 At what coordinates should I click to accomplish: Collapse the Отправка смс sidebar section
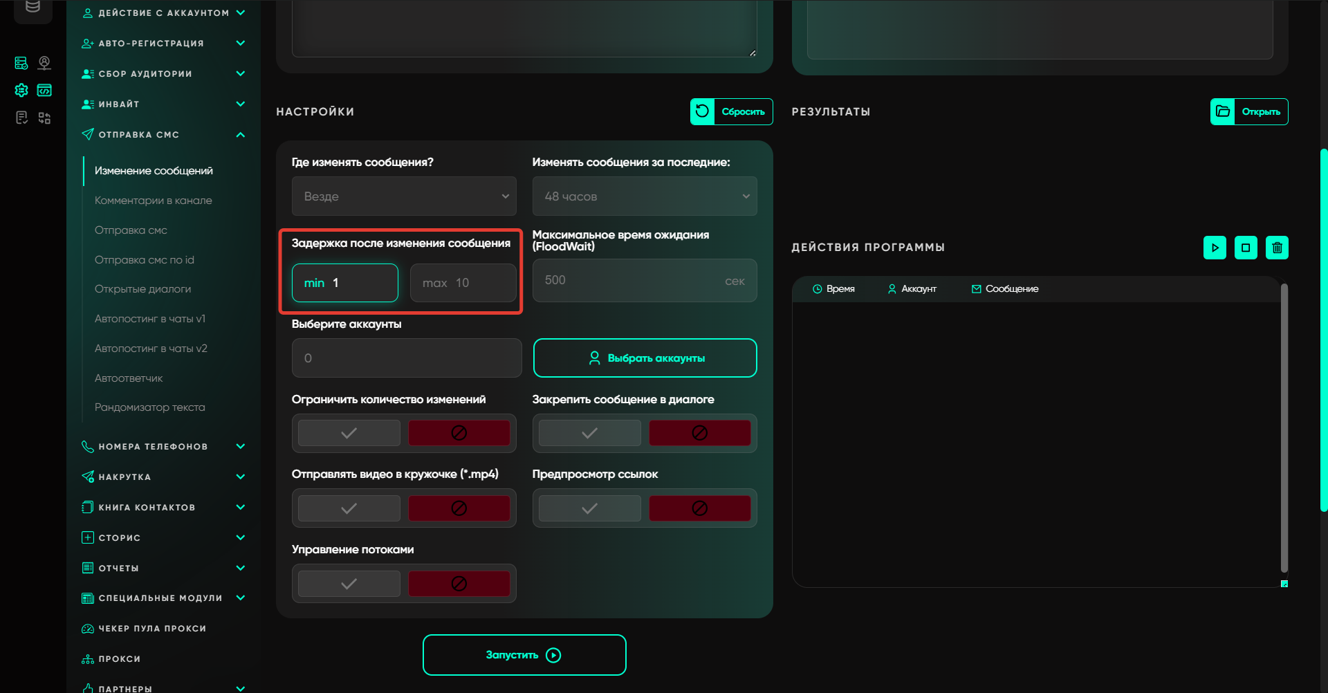tap(240, 135)
